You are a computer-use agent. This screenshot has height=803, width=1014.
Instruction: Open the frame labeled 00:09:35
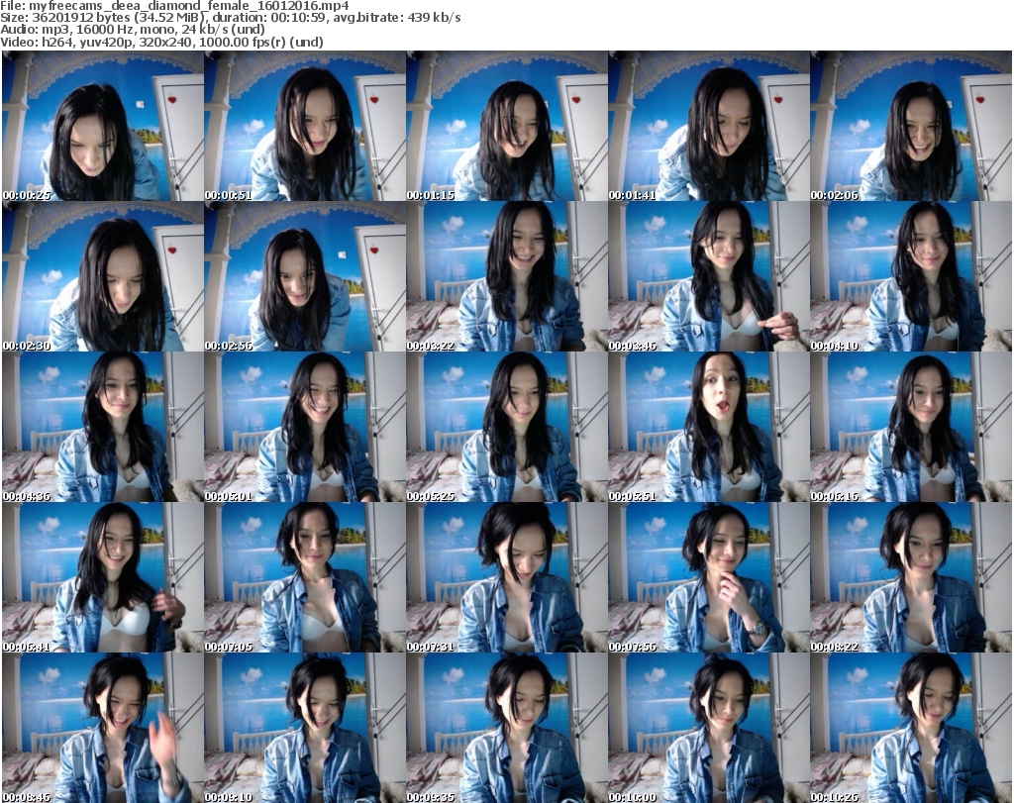[507, 728]
